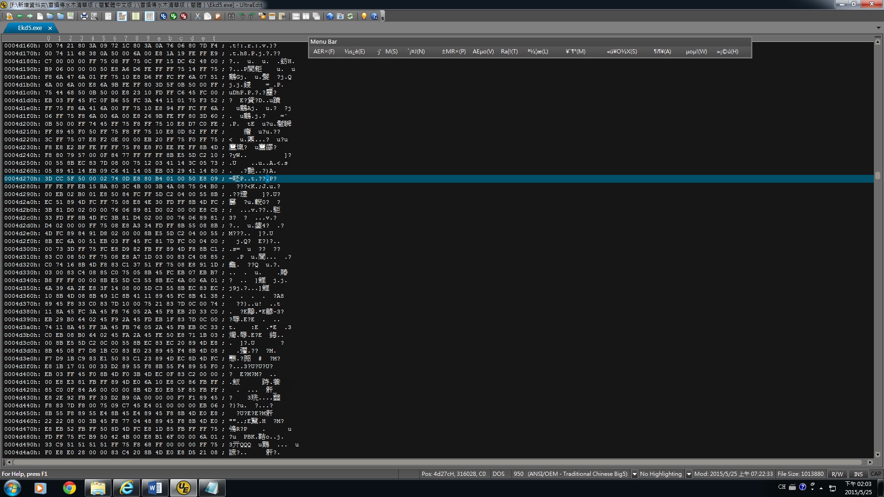Click the vertical scrollbar thumb
Screen dimensions: 884x497
(878, 175)
